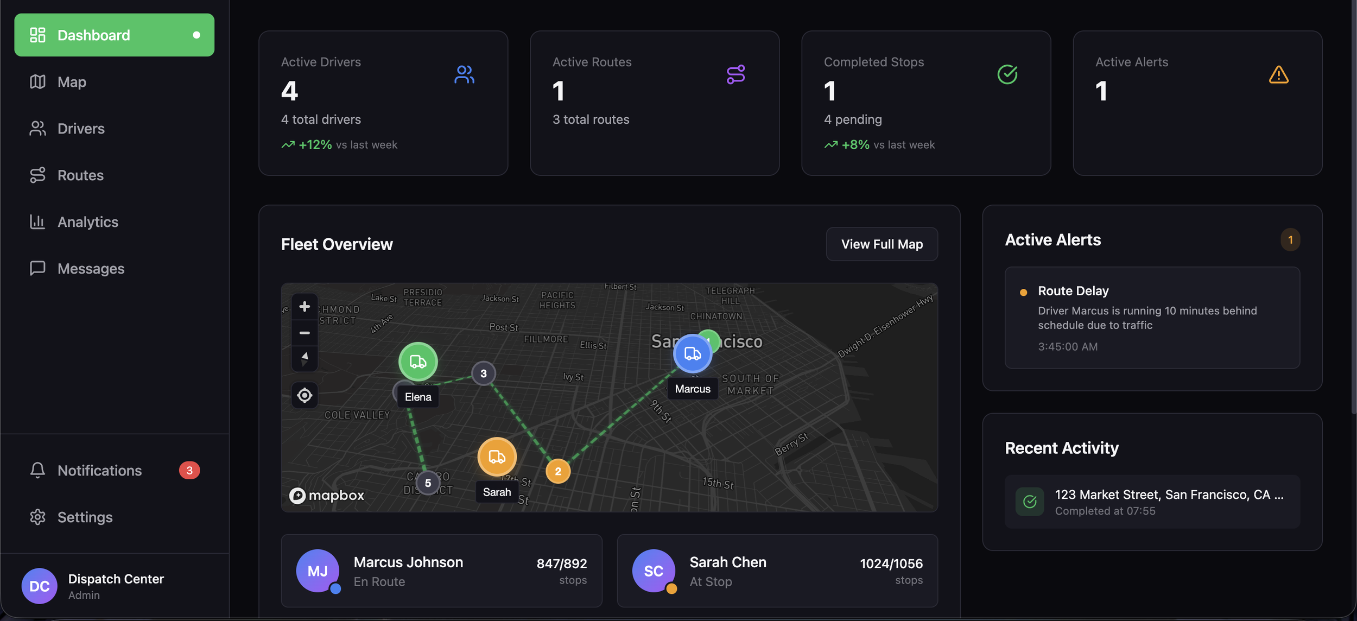The width and height of the screenshot is (1357, 621).
Task: Click Elena's green truck marker
Action: click(x=417, y=362)
